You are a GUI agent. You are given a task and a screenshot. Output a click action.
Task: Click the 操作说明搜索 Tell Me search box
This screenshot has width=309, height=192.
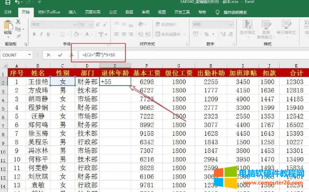(x=232, y=12)
